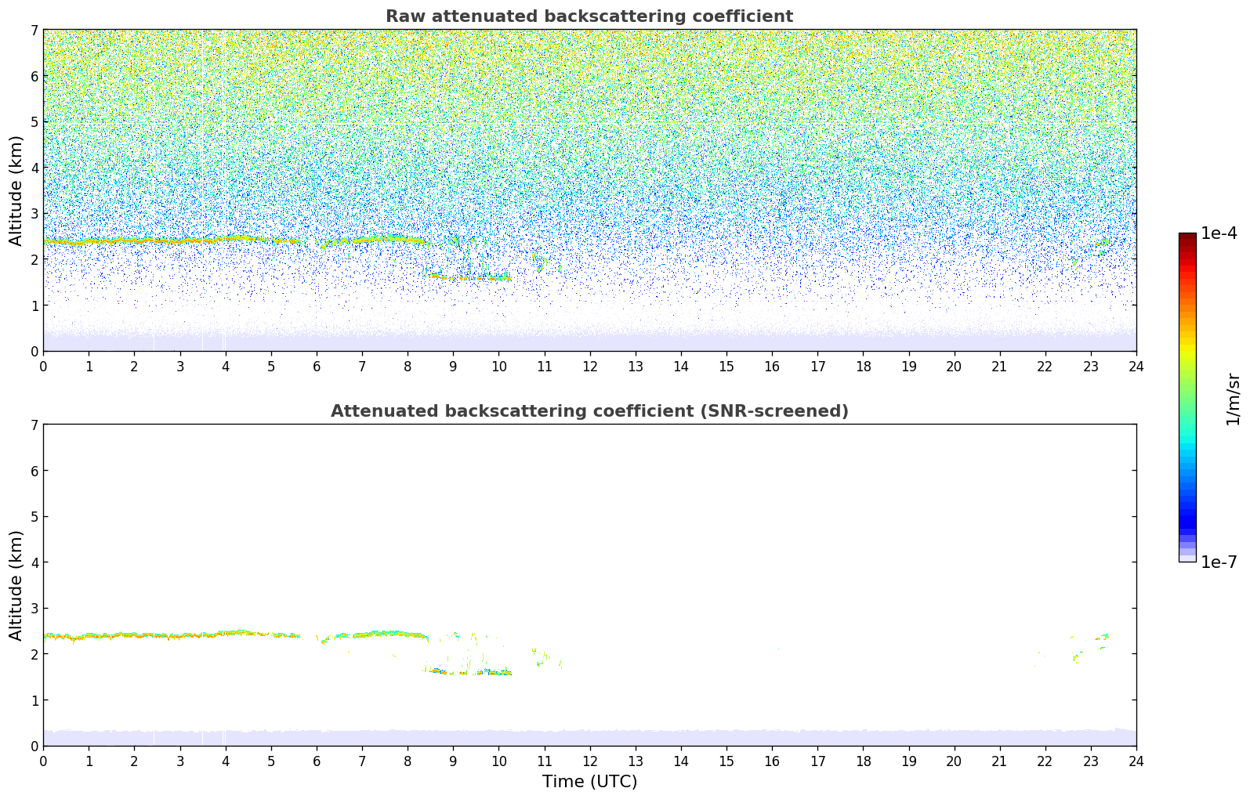Click altitude tick '7' on the upper plot
Image resolution: width=1250 pixels, height=799 pixels.
click(34, 30)
